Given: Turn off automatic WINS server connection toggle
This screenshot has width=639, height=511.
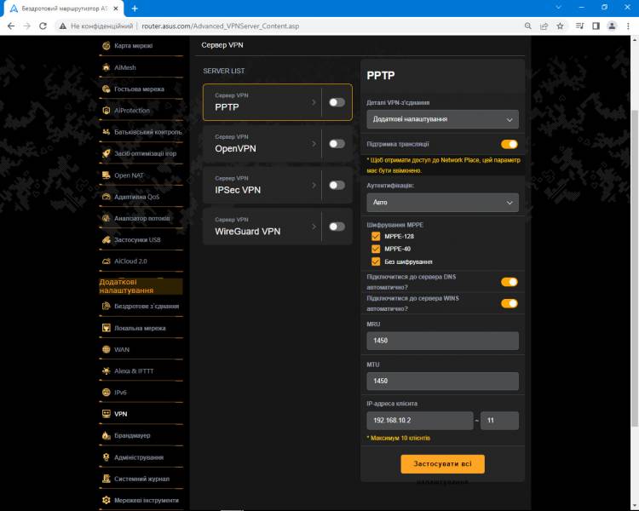Looking at the screenshot, I should coord(509,303).
